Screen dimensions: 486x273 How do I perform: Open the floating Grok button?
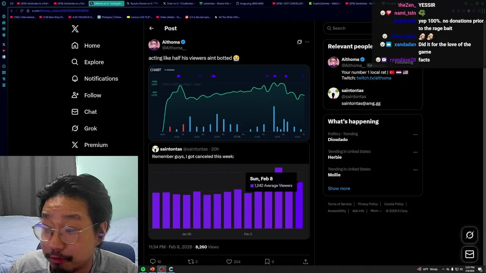tap(470, 235)
